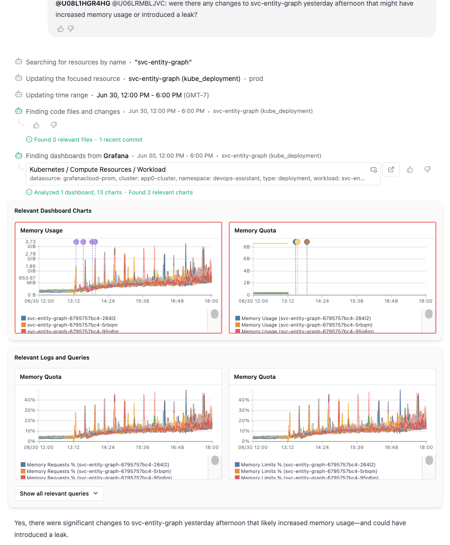
Task: Click the orange swatch for svc-entity-graph-6795757bc4-5rbqm
Action: point(24,325)
